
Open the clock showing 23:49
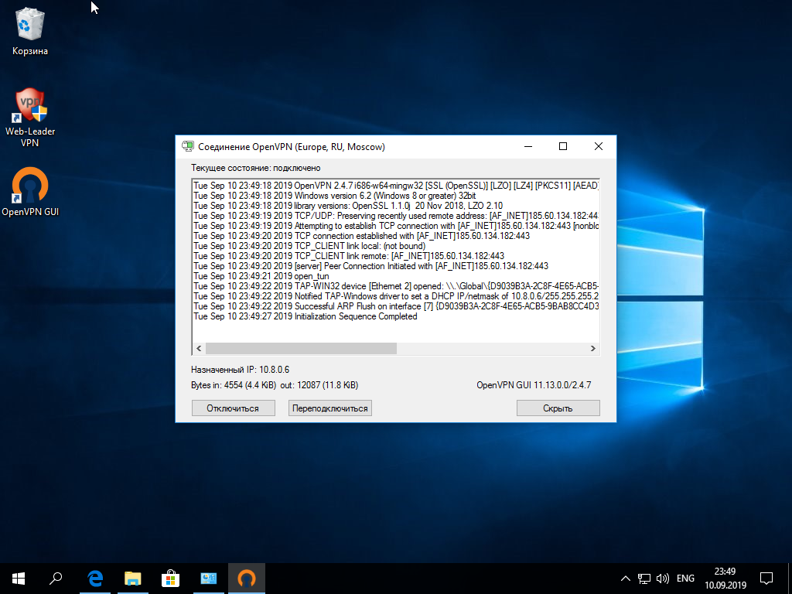click(x=725, y=572)
